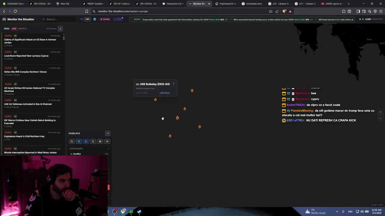Click the Donate button
Viewport: 385px width, 216px height.
point(105,19)
